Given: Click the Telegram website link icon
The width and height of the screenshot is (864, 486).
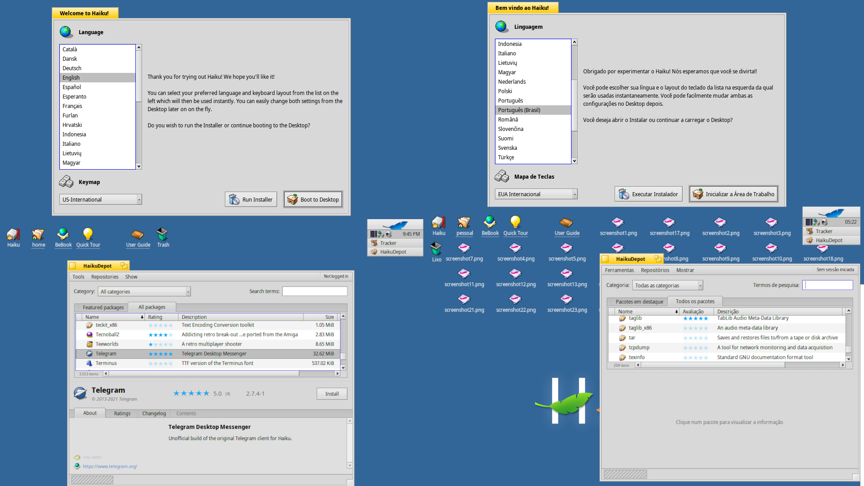Looking at the screenshot, I should click(77, 466).
